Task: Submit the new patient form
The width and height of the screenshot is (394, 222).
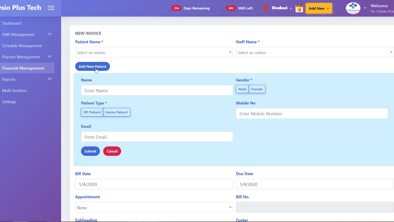Action: (90, 151)
